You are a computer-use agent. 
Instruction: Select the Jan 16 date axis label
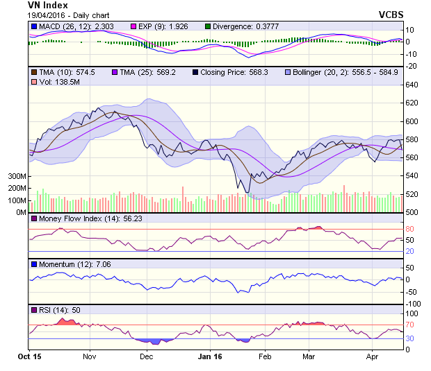coord(209,356)
